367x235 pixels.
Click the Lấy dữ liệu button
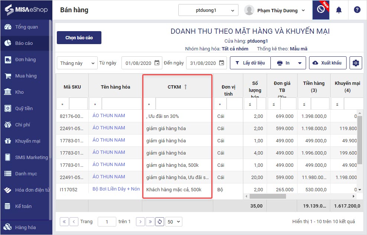tap(250, 63)
